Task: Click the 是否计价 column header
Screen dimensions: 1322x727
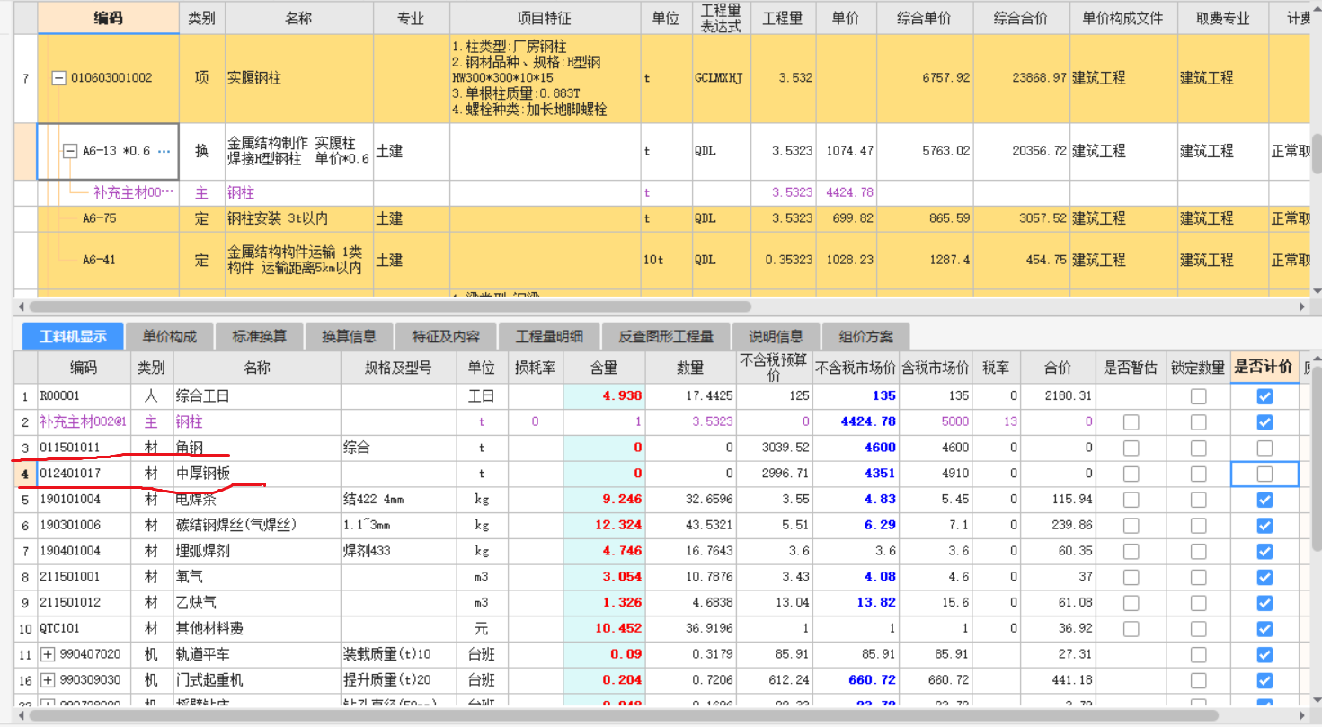Action: pos(1264,368)
